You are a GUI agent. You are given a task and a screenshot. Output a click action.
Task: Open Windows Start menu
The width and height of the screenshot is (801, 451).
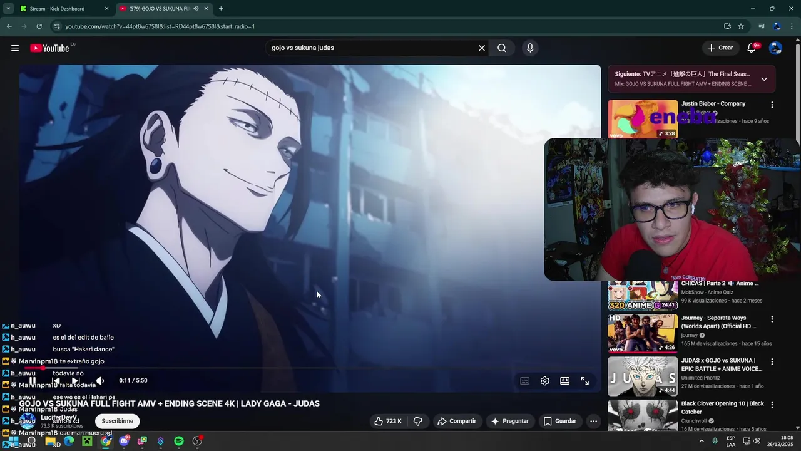click(x=13, y=442)
